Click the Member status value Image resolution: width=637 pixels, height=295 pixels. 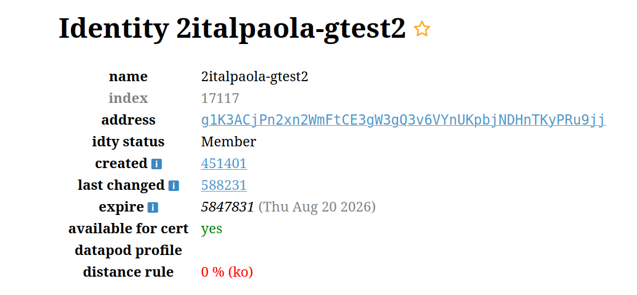click(x=229, y=142)
